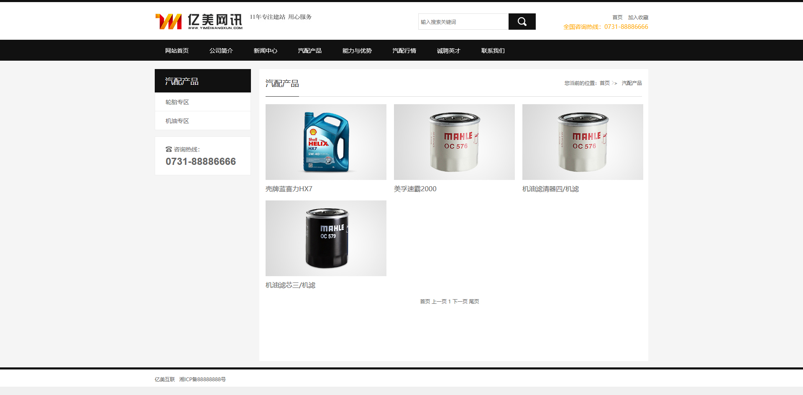
Task: Click 上一页 in pagination
Action: click(439, 302)
